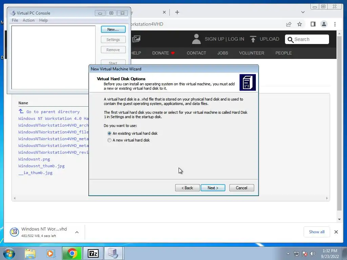The height and width of the screenshot is (260, 347).
Task: Toggle Chrome side panel icon
Action: 313,24
